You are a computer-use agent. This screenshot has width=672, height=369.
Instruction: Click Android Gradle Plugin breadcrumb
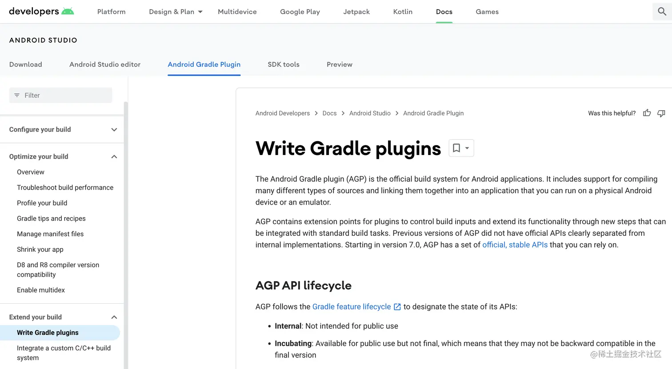point(433,113)
